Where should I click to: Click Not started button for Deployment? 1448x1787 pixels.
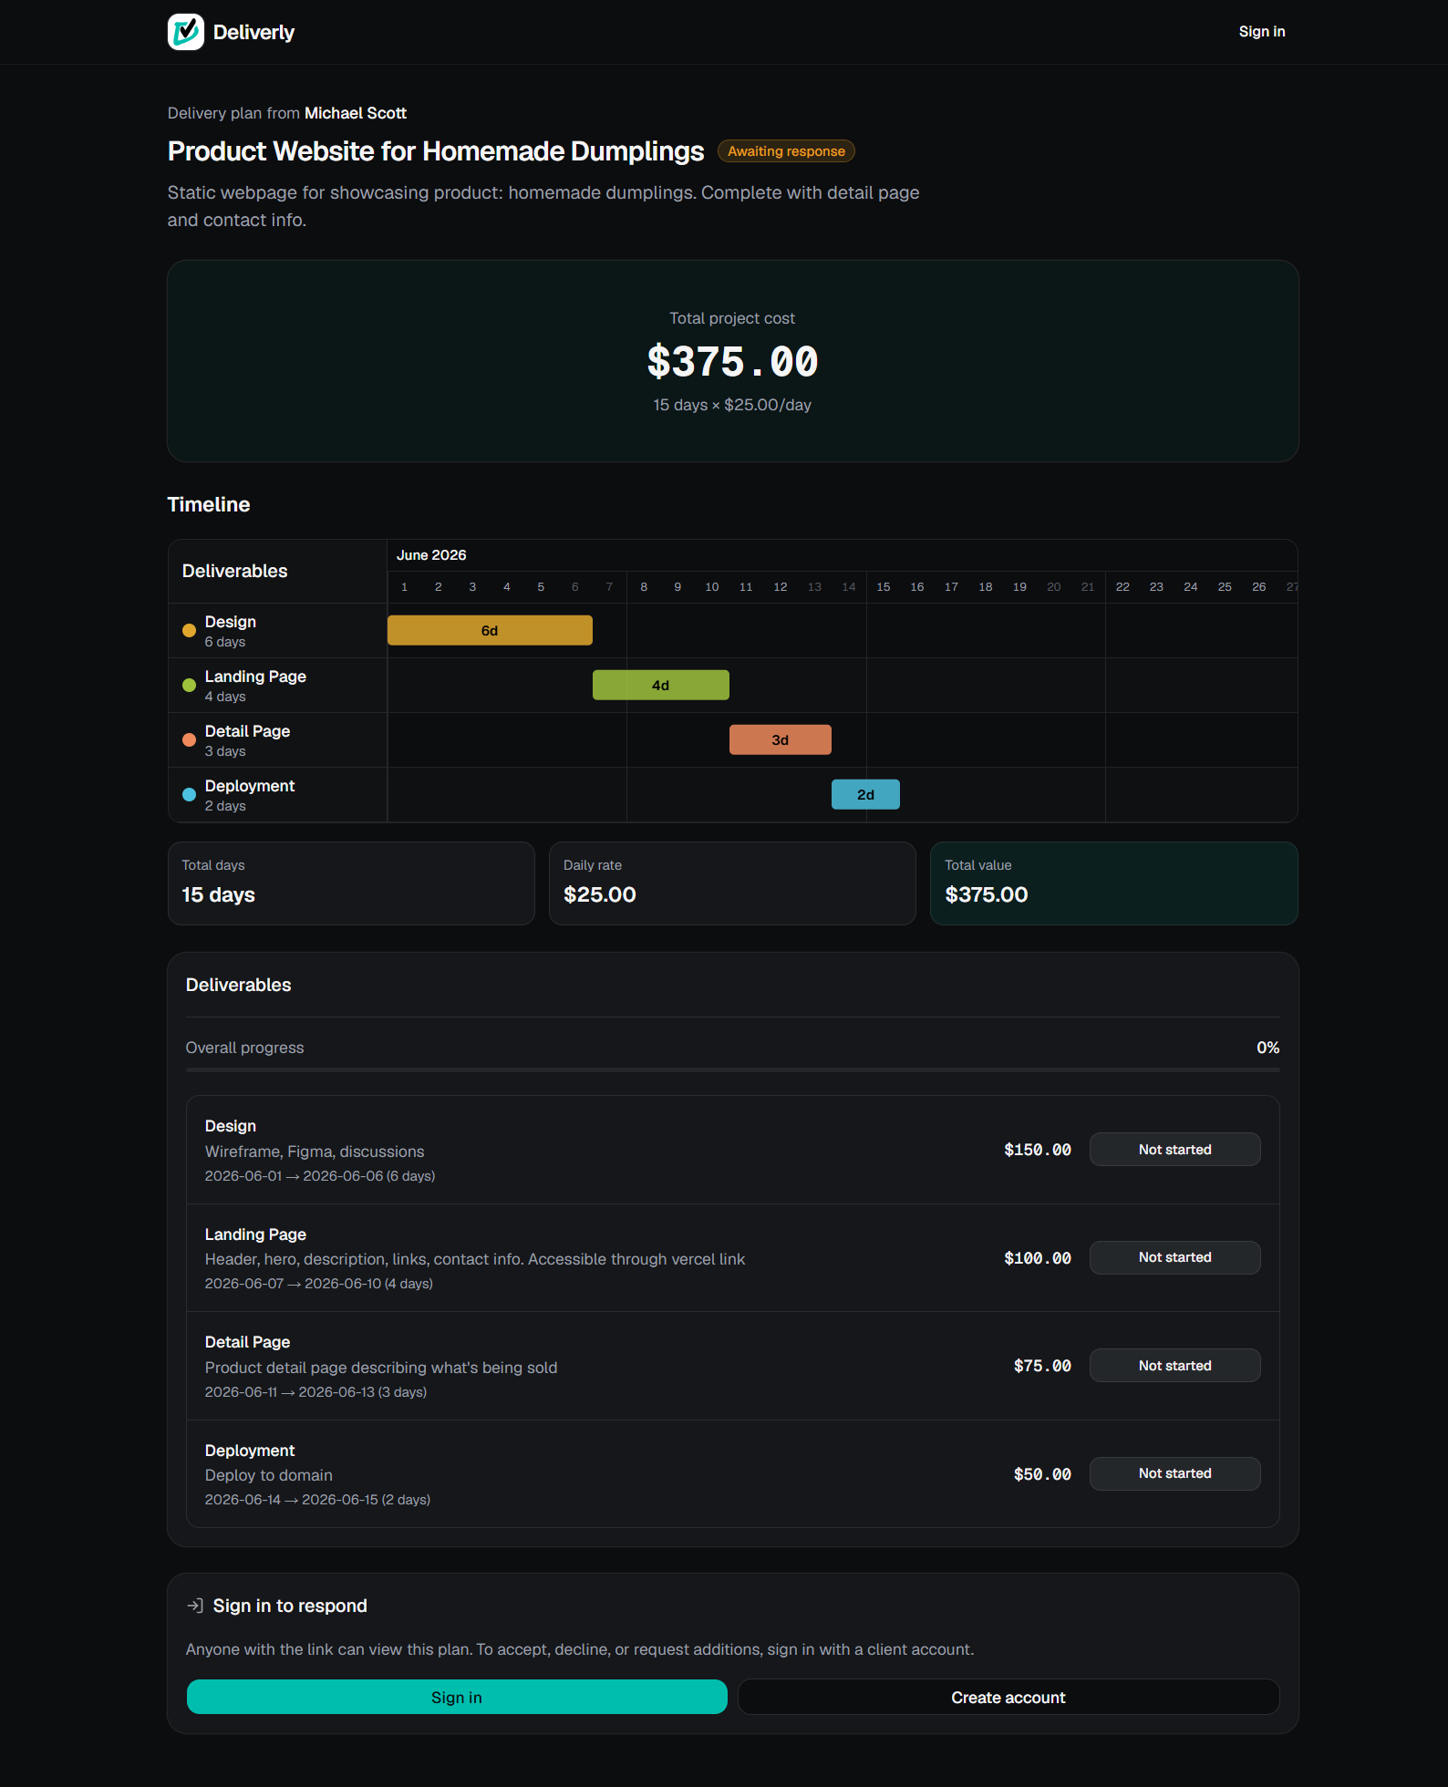[x=1174, y=1473]
